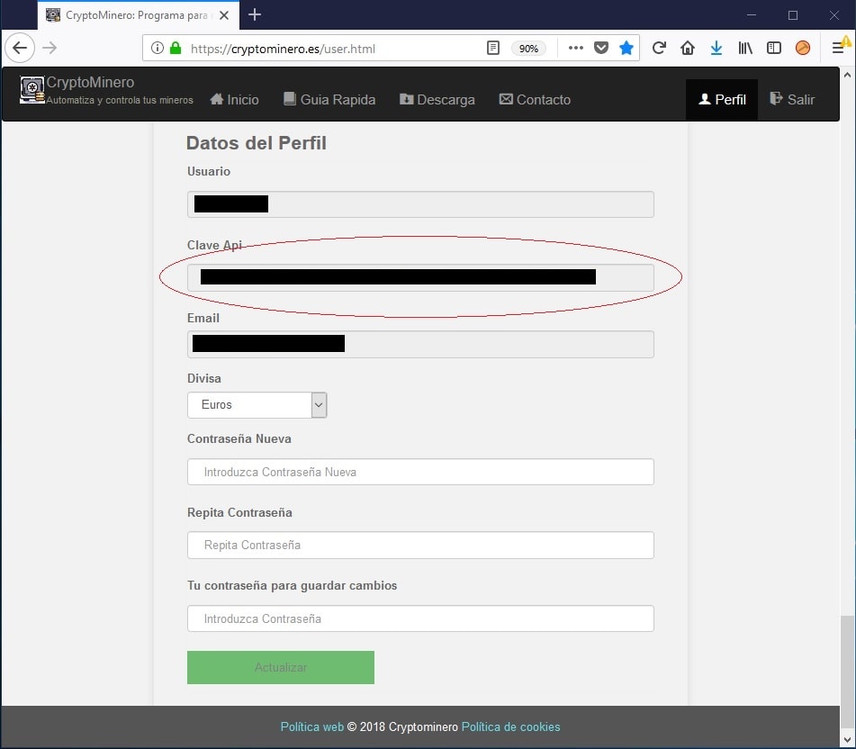
Task: Click the Contraseña Nueva input field
Action: (x=419, y=471)
